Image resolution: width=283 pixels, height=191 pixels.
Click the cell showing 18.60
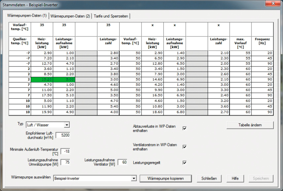tap(152, 112)
